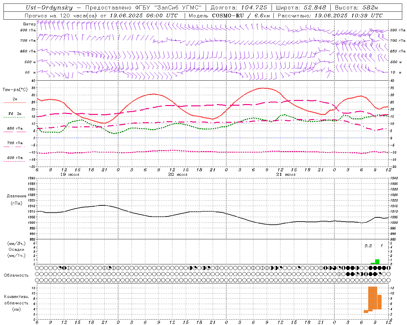Select the 500 гПа label in temperature legend
407x325 pixels.
15,158
